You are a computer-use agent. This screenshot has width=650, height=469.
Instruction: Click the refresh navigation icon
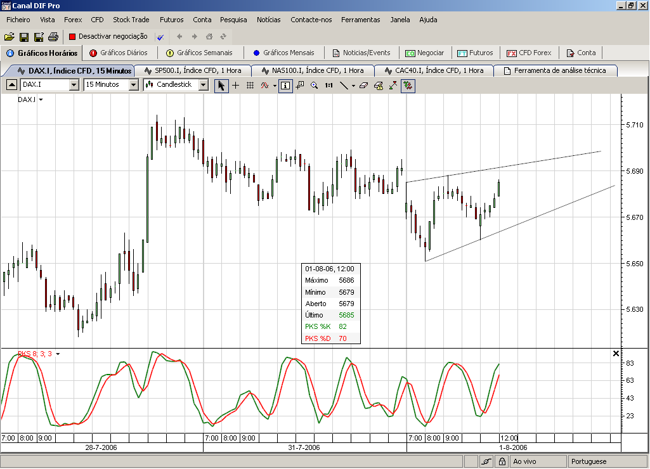[223, 37]
